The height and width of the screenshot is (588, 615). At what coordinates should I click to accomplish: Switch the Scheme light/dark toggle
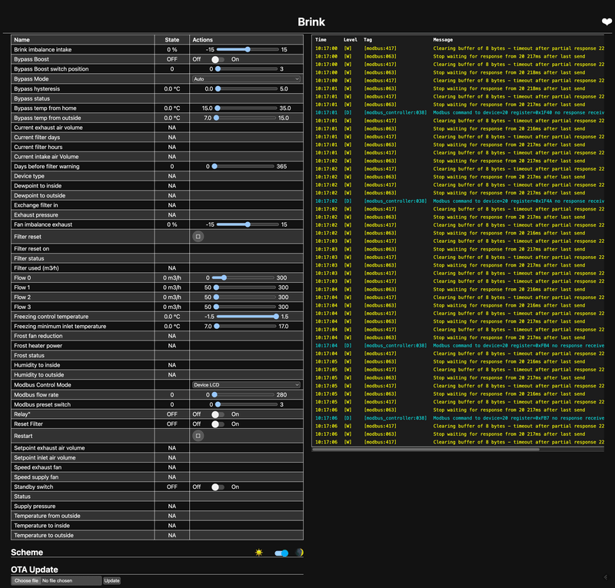pos(281,553)
